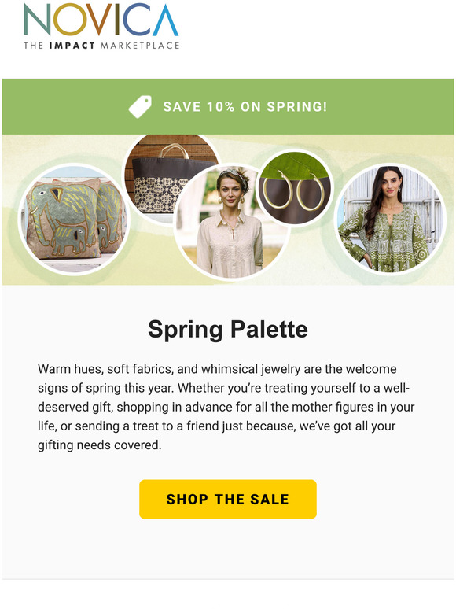Open the dark tote bag product image
Screen dimensions: 456x609
(170, 177)
